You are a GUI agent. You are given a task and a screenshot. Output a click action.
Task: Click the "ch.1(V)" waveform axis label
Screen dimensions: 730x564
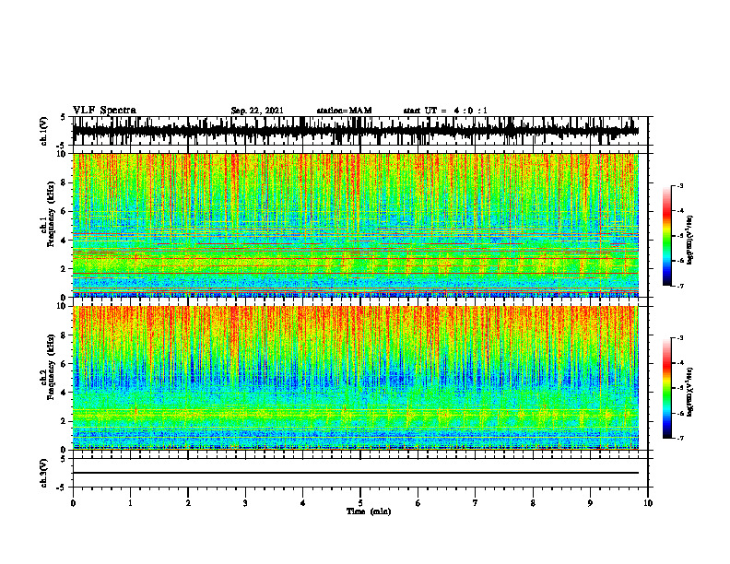44,131
